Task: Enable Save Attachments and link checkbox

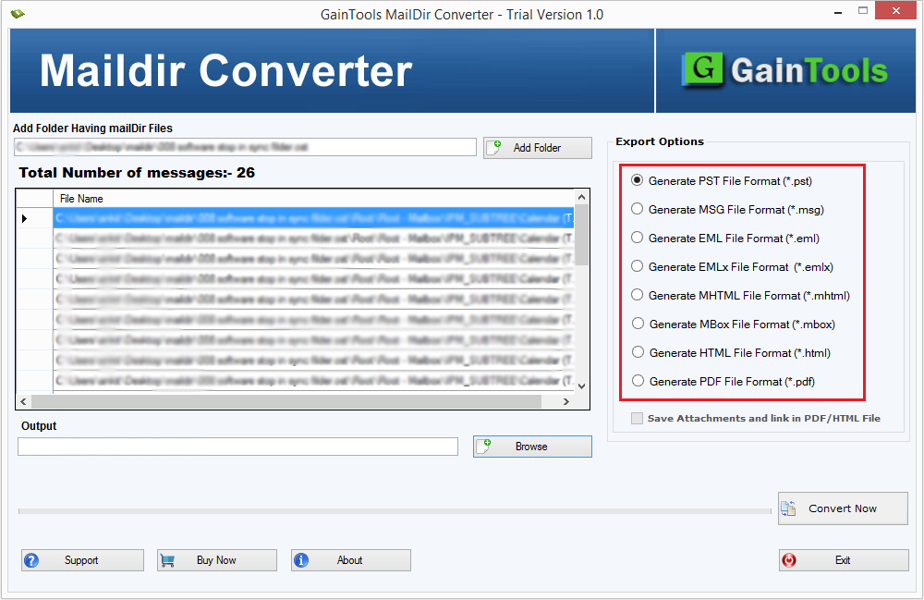Action: pyautogui.click(x=636, y=418)
